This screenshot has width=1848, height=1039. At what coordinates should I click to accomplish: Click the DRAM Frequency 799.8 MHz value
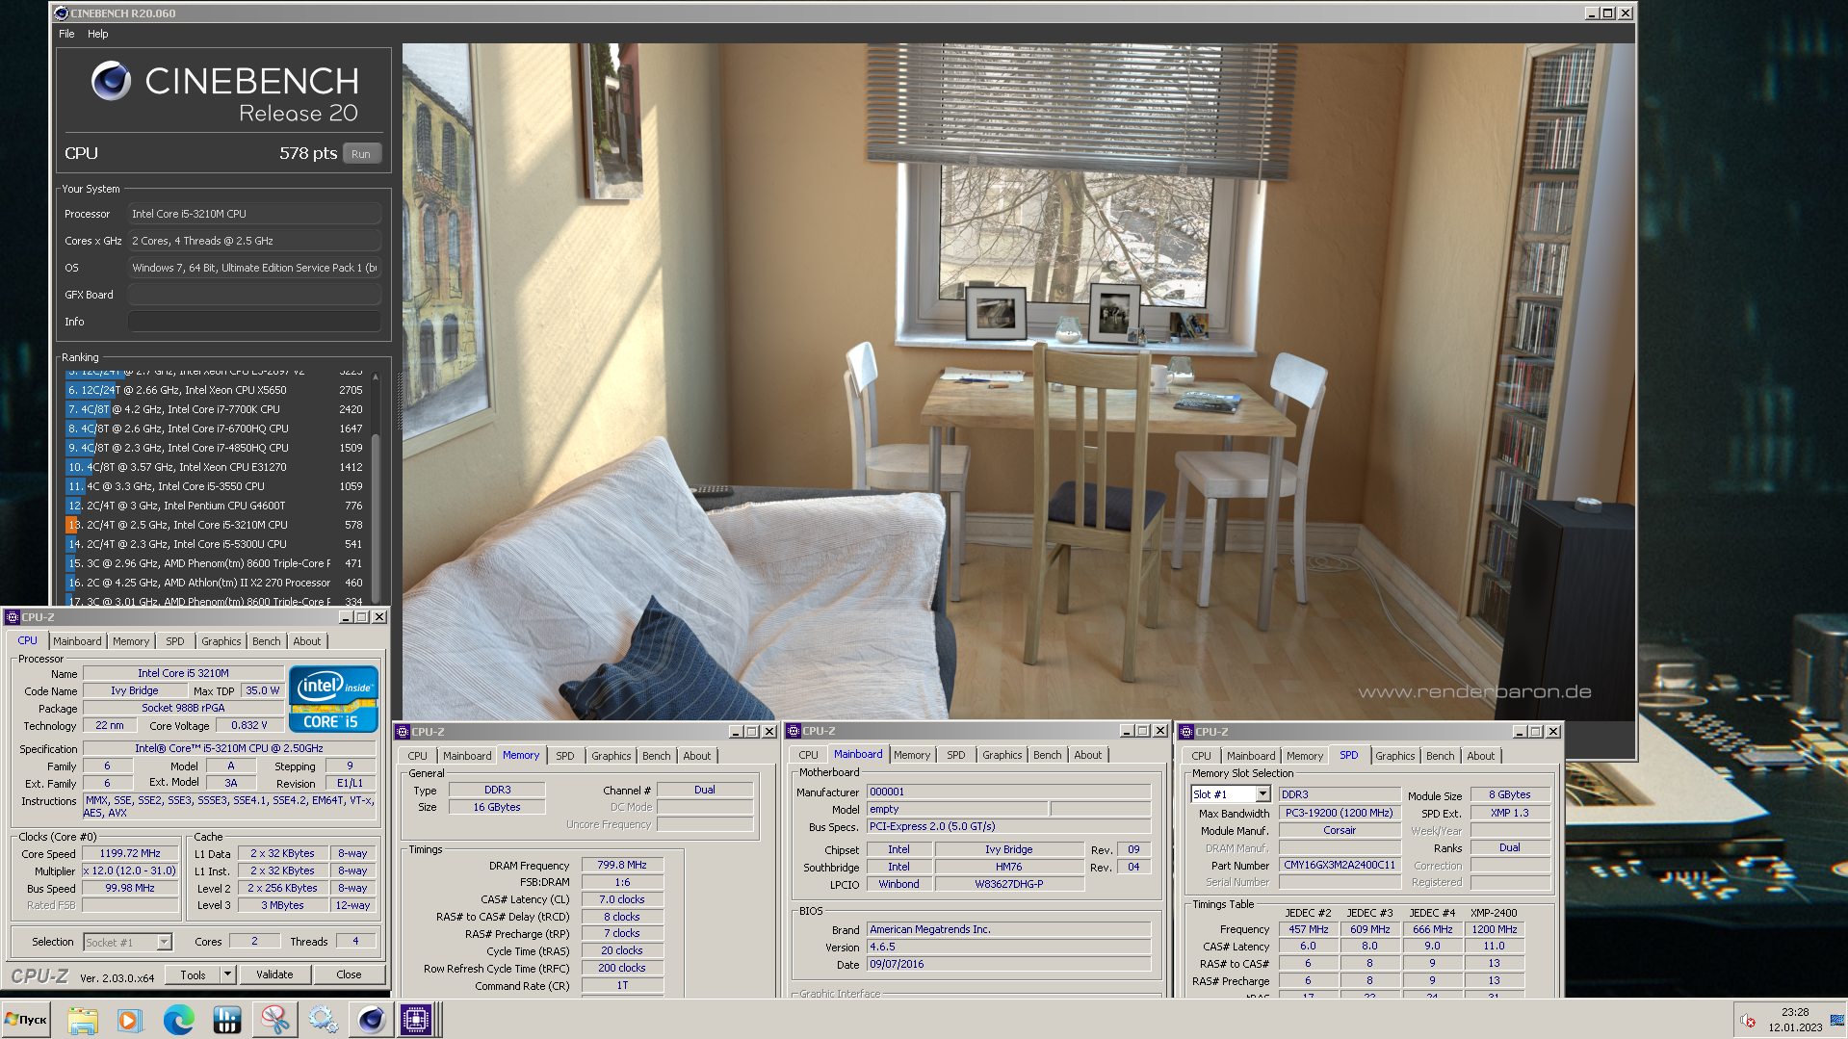click(x=622, y=865)
